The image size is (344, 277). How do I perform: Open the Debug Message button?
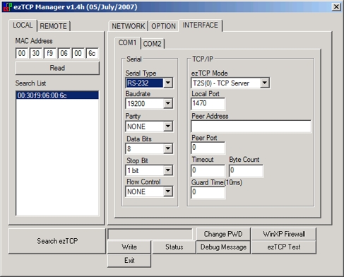point(223,247)
